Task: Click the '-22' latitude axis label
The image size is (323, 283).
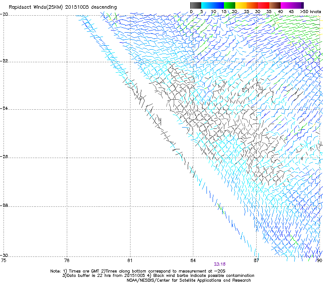Action: (x=4, y=61)
